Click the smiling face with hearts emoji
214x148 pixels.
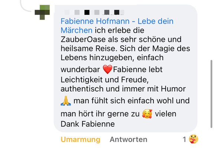pos(147,114)
